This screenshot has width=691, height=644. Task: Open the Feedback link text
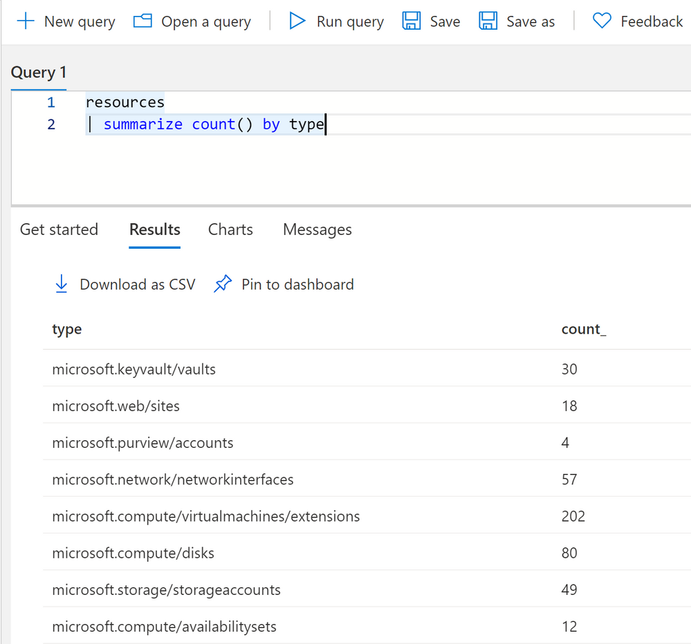[652, 21]
